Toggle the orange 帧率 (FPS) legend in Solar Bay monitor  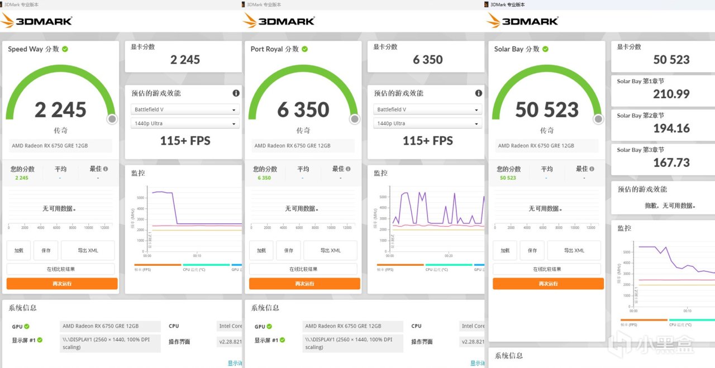[643, 322]
